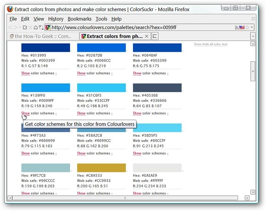Go back with the Back arrow button
Viewport: 266px width, 211px height.
pyautogui.click(x=10, y=27)
